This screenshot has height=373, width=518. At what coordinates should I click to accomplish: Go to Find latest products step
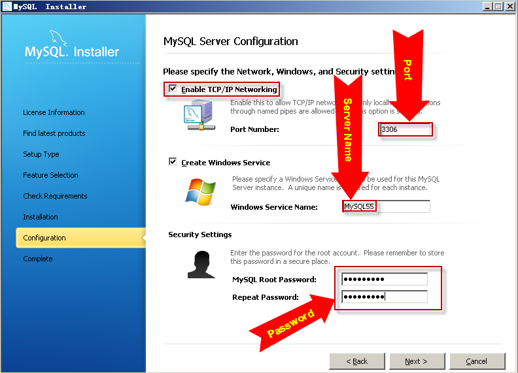[54, 133]
